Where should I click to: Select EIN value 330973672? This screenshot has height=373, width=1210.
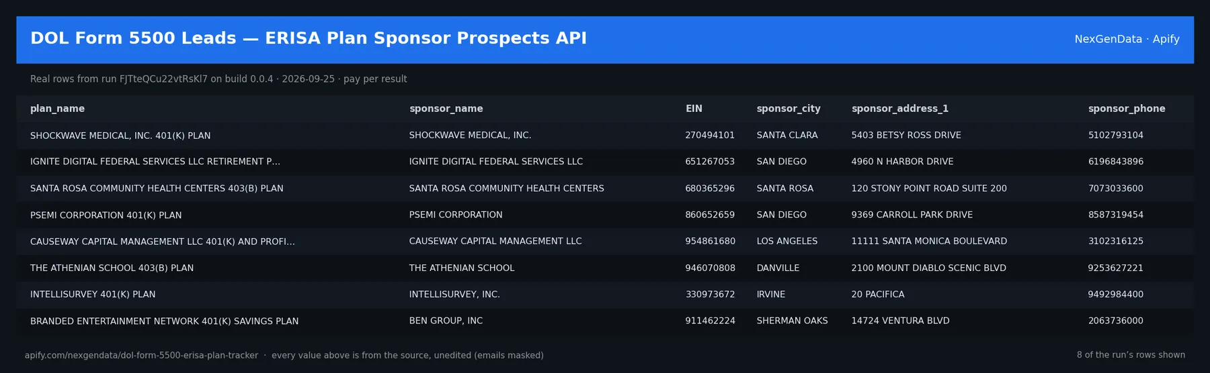click(710, 295)
